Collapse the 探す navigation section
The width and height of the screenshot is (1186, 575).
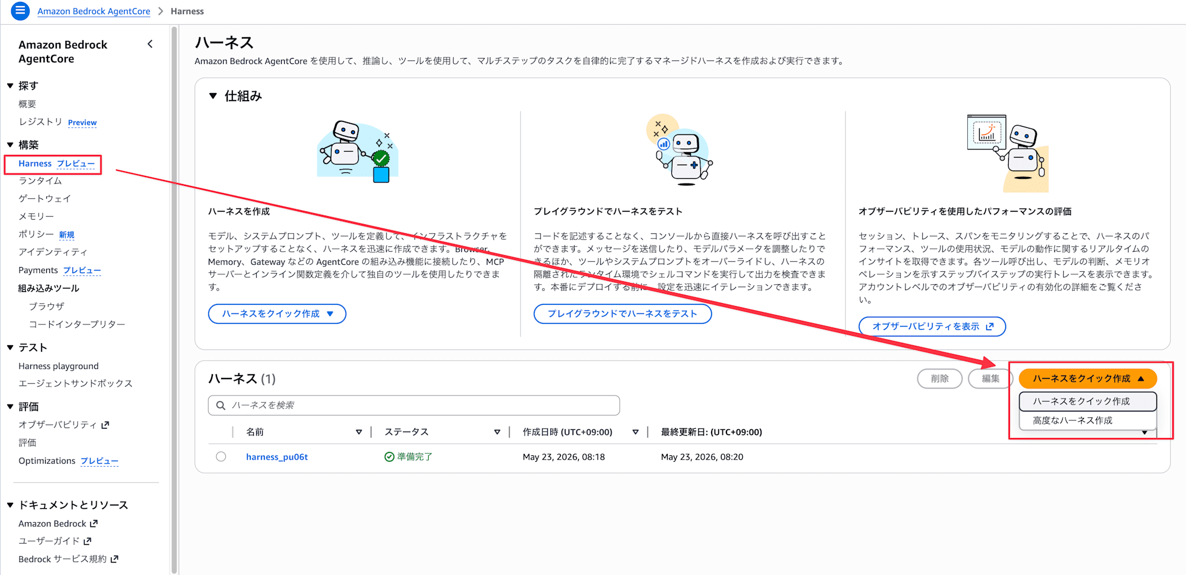[10, 86]
